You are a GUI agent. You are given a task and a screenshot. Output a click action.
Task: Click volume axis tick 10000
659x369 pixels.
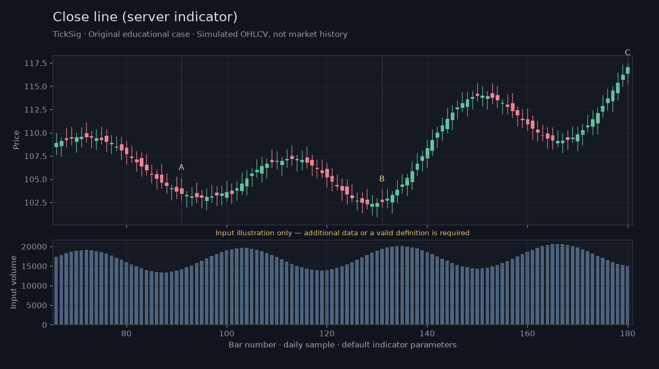tap(35, 286)
